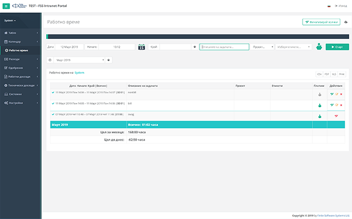Click the Изход logout link
The image size is (352, 219).
pos(341,6)
